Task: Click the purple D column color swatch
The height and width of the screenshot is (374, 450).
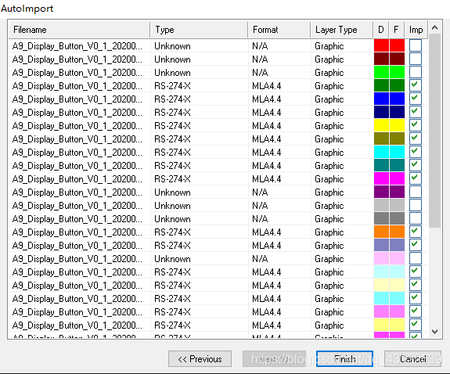Action: (381, 192)
